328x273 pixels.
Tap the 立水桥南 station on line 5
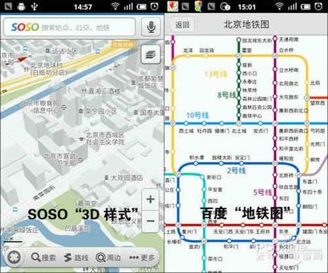(275, 70)
